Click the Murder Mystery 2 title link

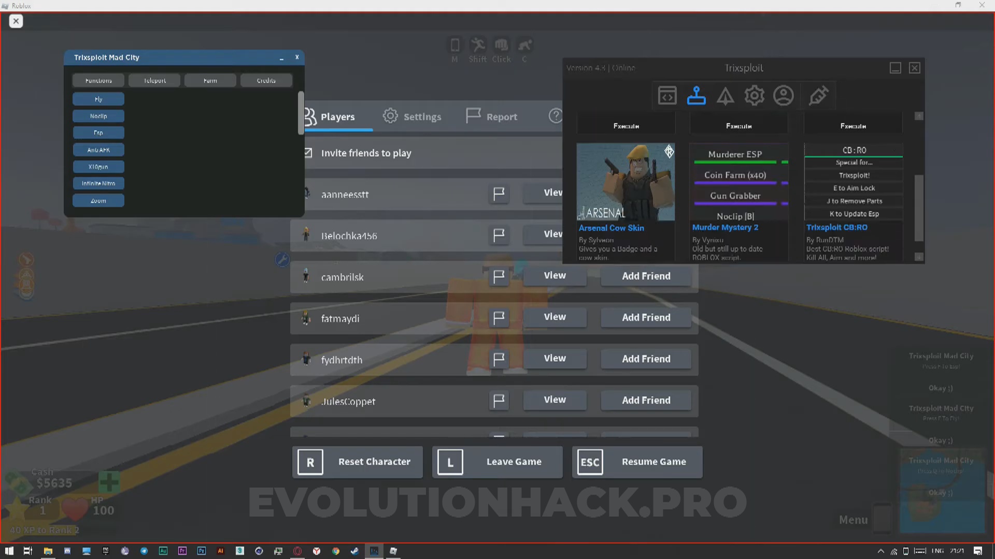pyautogui.click(x=725, y=227)
